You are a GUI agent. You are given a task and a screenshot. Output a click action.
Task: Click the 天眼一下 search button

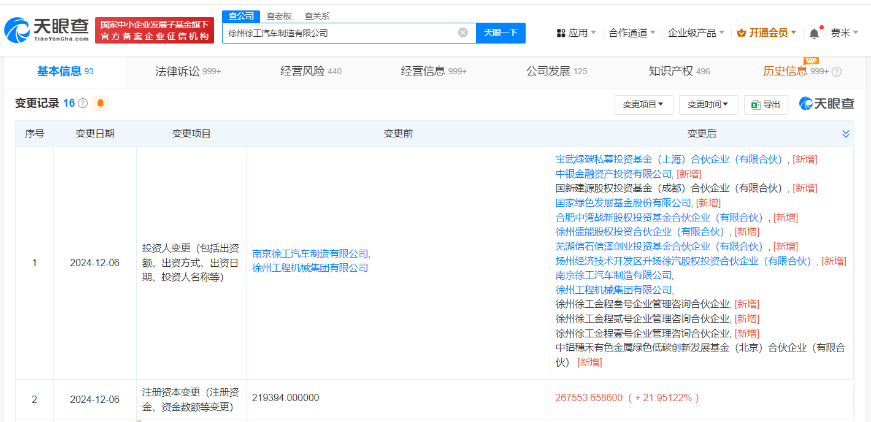coord(501,33)
